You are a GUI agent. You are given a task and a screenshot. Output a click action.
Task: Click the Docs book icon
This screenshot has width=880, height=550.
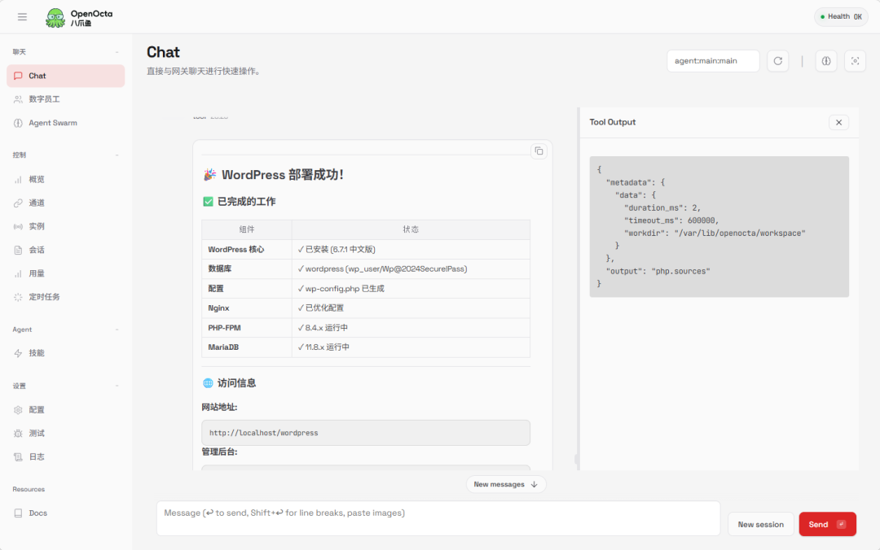coord(18,513)
